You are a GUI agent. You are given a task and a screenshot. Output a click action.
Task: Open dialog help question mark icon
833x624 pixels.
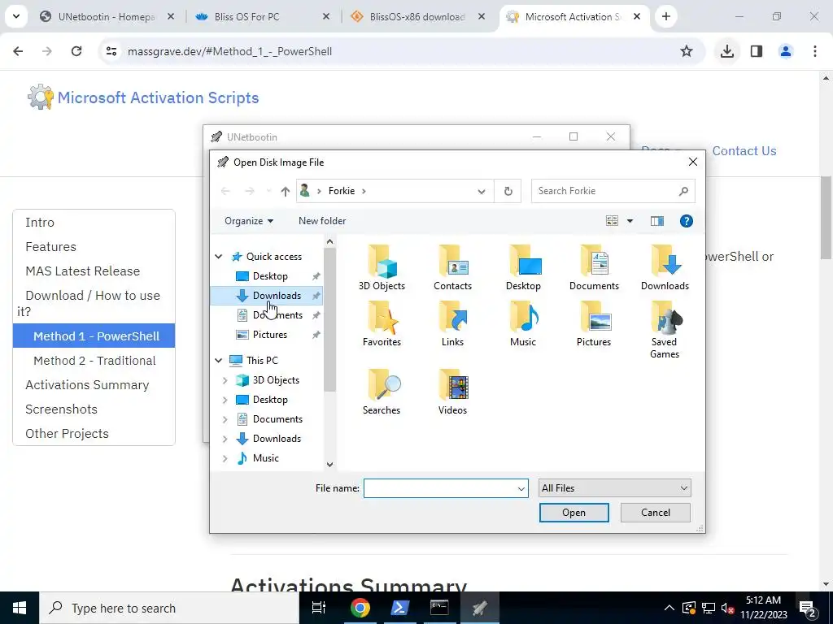686,221
